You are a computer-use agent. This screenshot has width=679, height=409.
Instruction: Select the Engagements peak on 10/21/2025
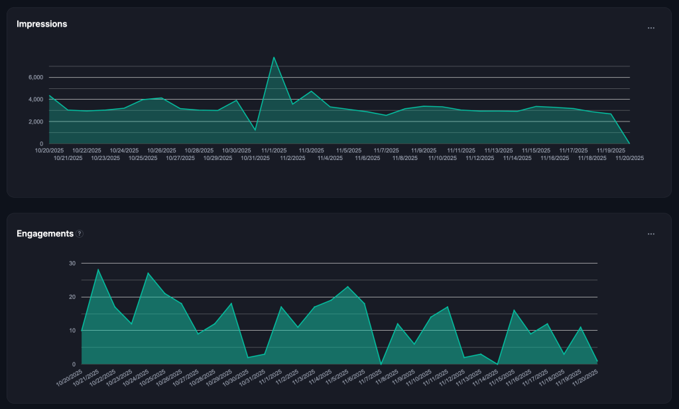(x=99, y=270)
